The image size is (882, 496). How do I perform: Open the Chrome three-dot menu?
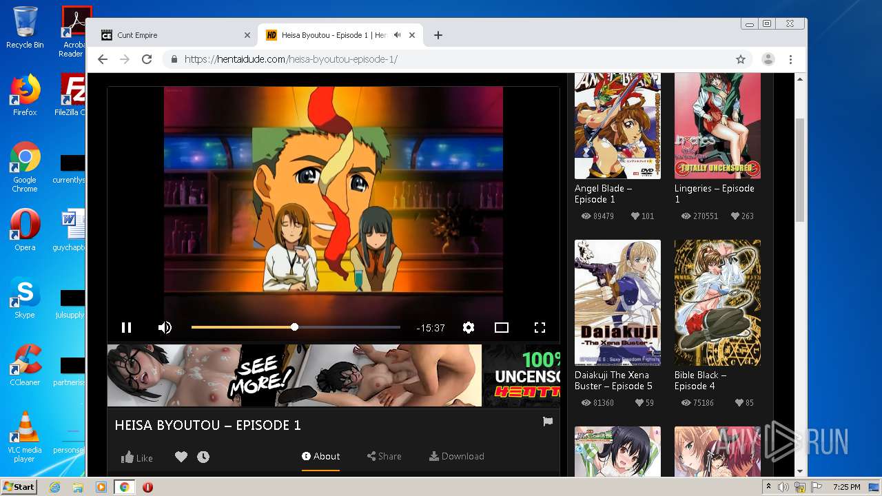pyautogui.click(x=790, y=59)
